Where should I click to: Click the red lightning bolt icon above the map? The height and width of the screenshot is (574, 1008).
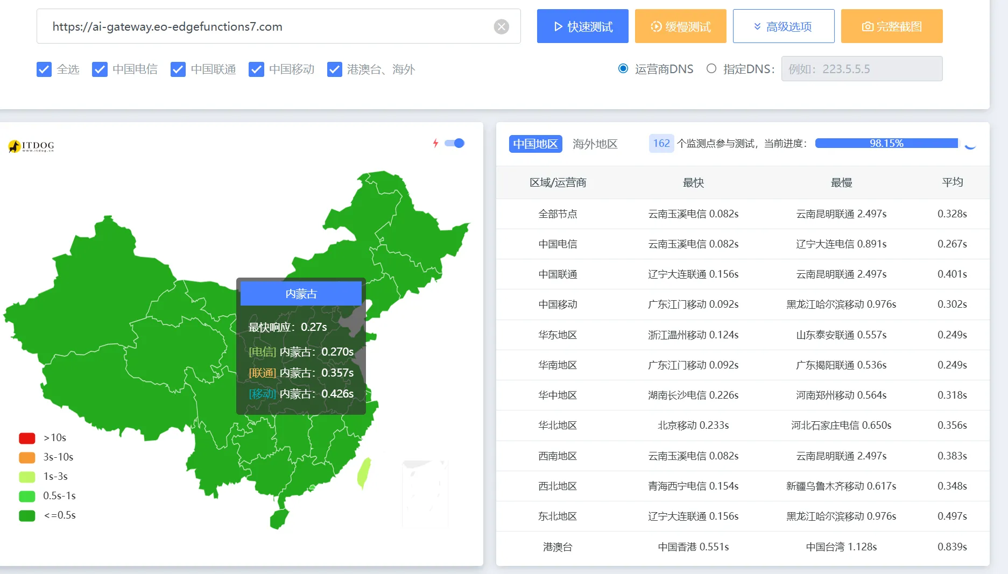[435, 143]
